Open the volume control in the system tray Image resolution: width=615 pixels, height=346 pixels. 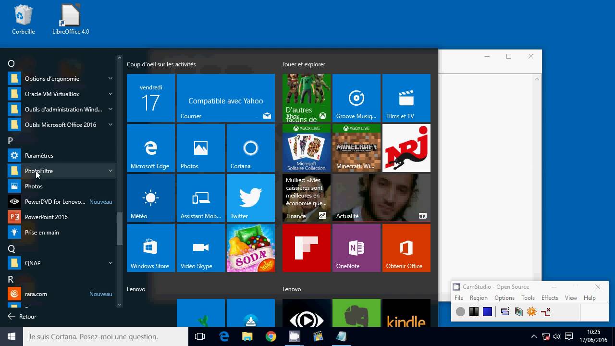[x=557, y=336]
